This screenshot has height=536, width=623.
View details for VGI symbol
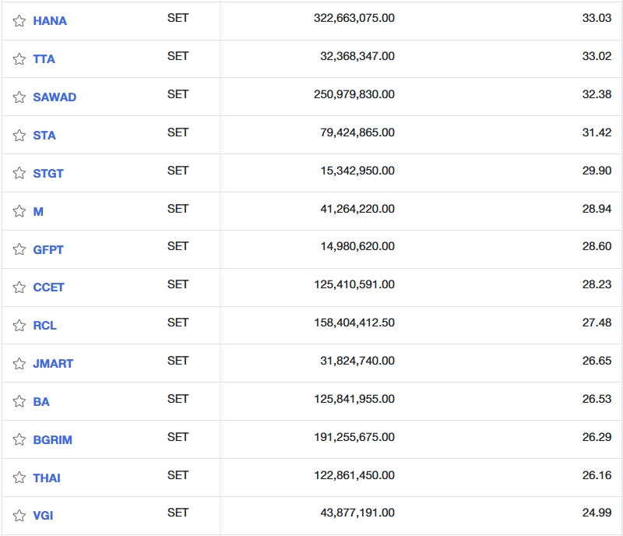(x=43, y=516)
